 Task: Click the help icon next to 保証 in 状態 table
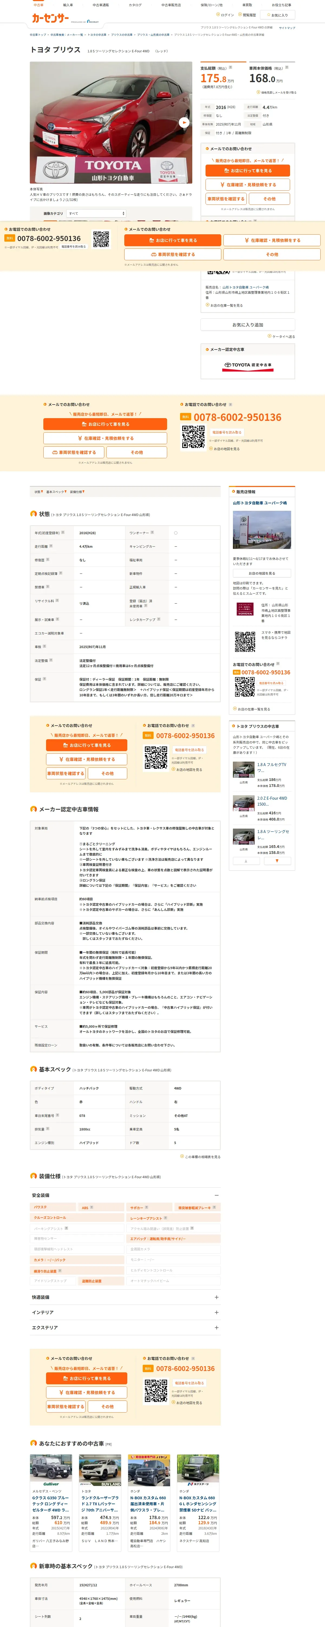[44, 678]
